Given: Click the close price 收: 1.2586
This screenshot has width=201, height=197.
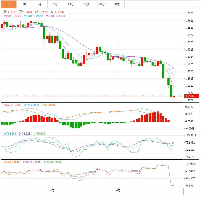Looking at the screenshot, I should [57, 12].
